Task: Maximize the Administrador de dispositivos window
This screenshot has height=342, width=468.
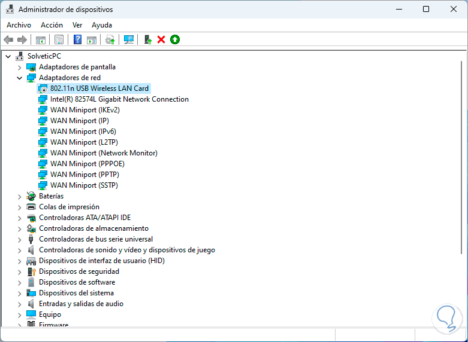Action: (x=426, y=9)
